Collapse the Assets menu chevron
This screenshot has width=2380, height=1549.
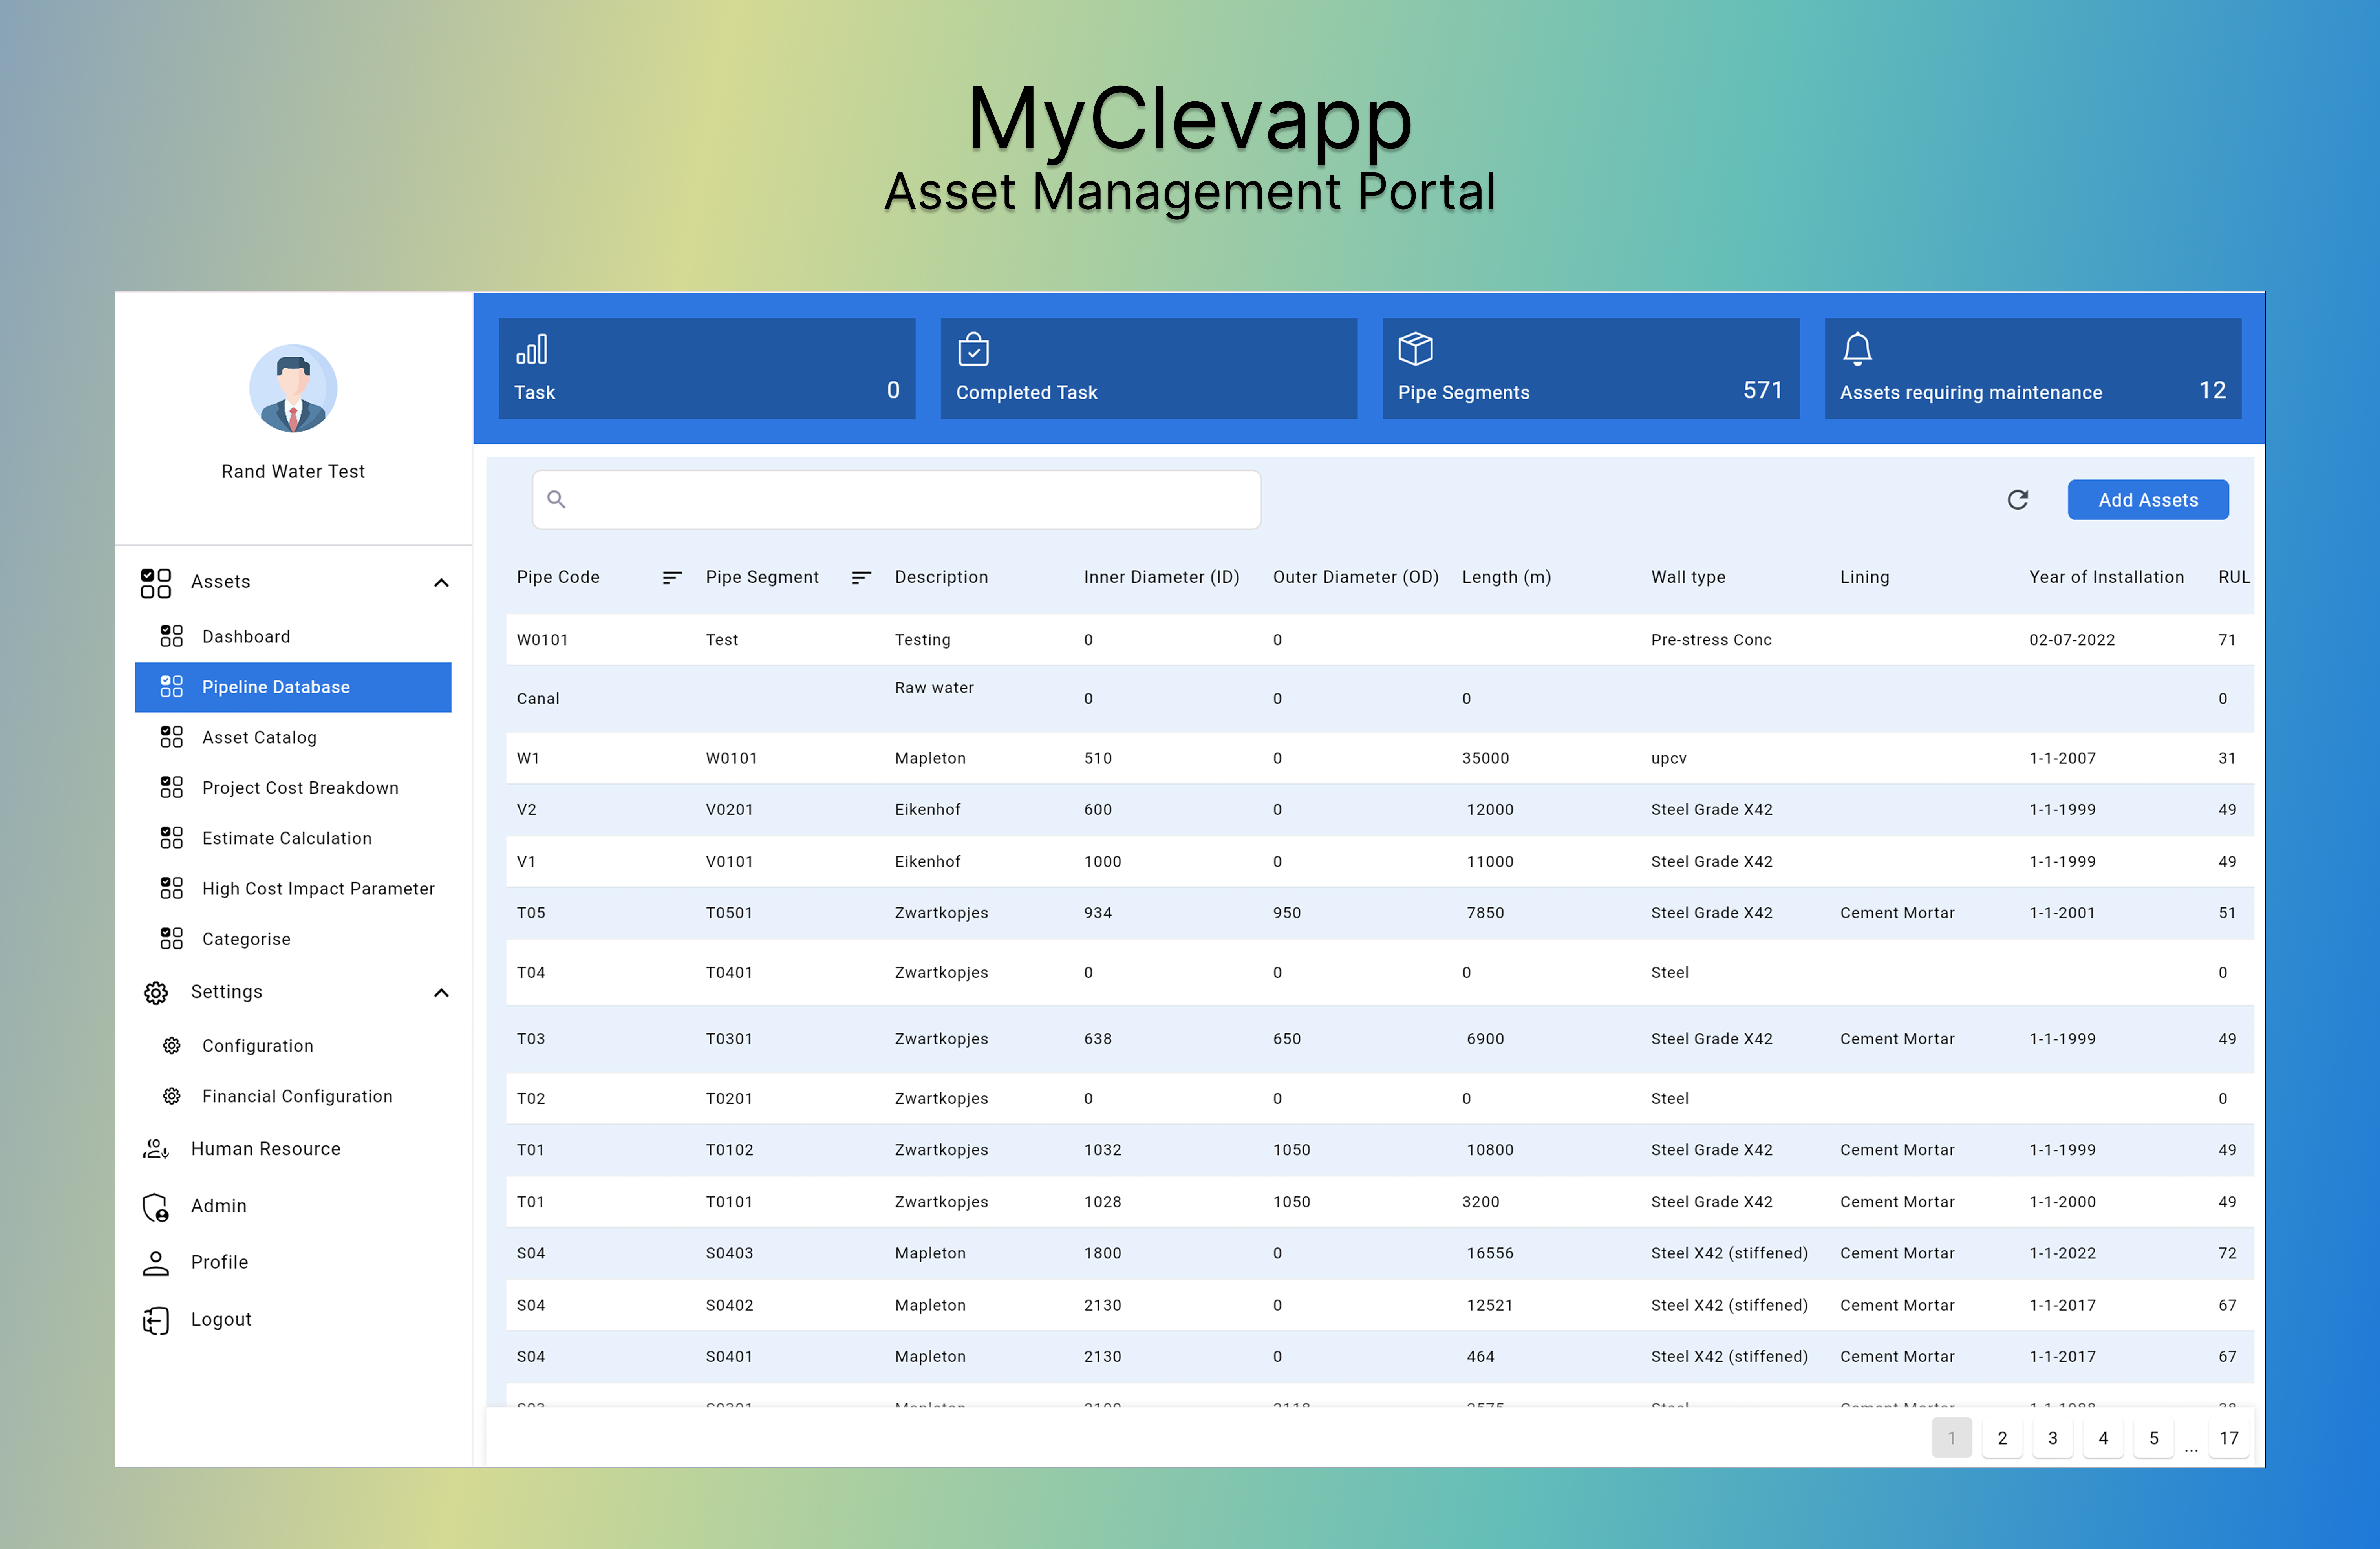point(441,583)
